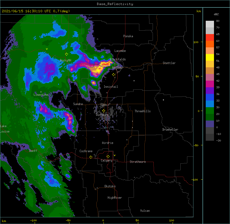The image size is (230, 224).
Task: Click the yellow V marker northwest of RockyMH
Action: coord(47,49)
